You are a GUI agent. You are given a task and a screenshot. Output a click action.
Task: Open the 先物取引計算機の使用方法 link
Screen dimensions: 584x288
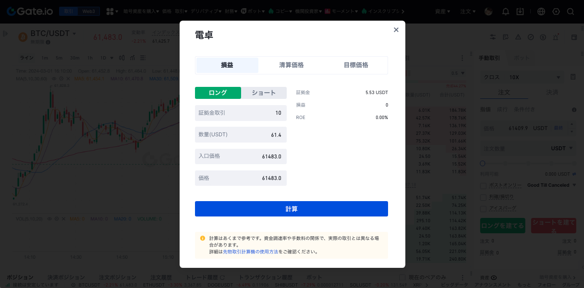tap(250, 252)
